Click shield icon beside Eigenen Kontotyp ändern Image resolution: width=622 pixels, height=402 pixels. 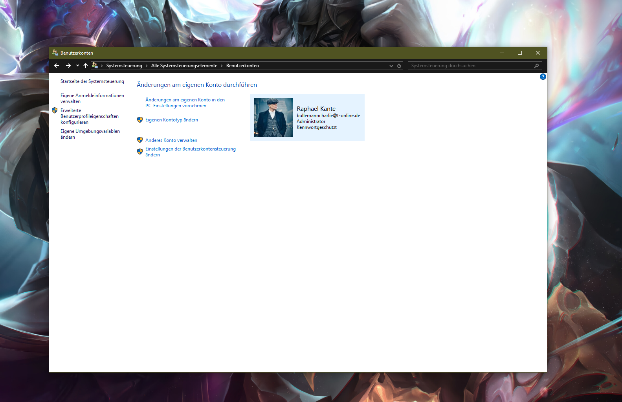(140, 120)
